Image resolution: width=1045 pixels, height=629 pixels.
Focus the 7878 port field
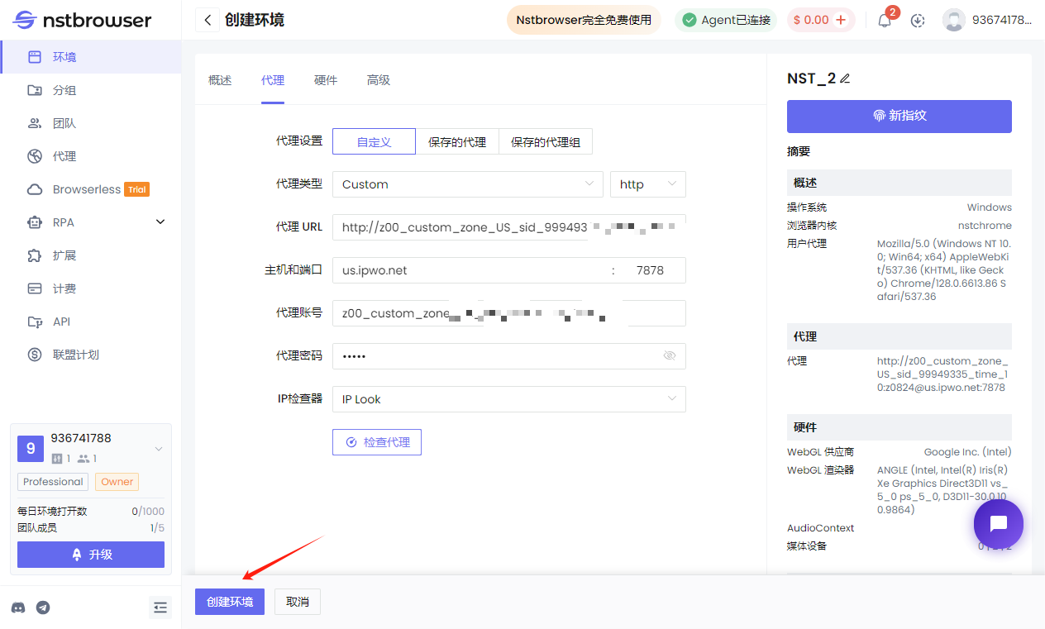tap(651, 270)
